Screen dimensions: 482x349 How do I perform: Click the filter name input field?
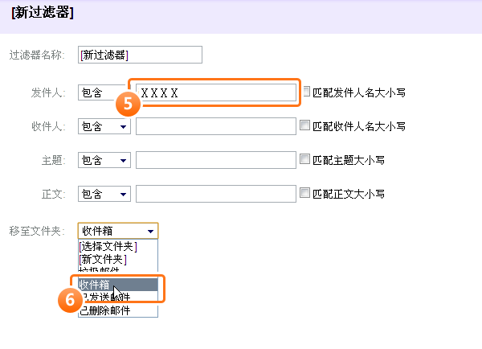[140, 55]
